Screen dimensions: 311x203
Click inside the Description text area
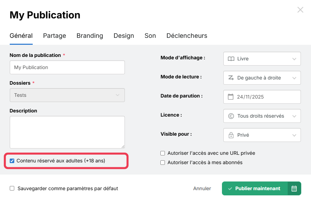pos(67,132)
